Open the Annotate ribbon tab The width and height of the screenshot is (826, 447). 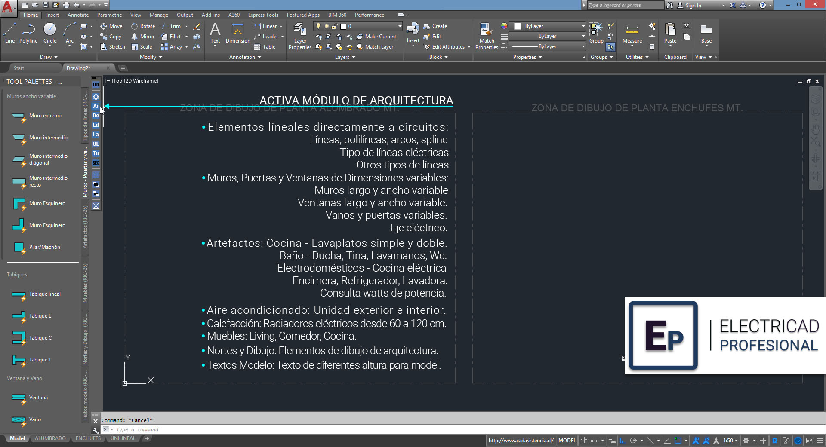click(x=78, y=15)
